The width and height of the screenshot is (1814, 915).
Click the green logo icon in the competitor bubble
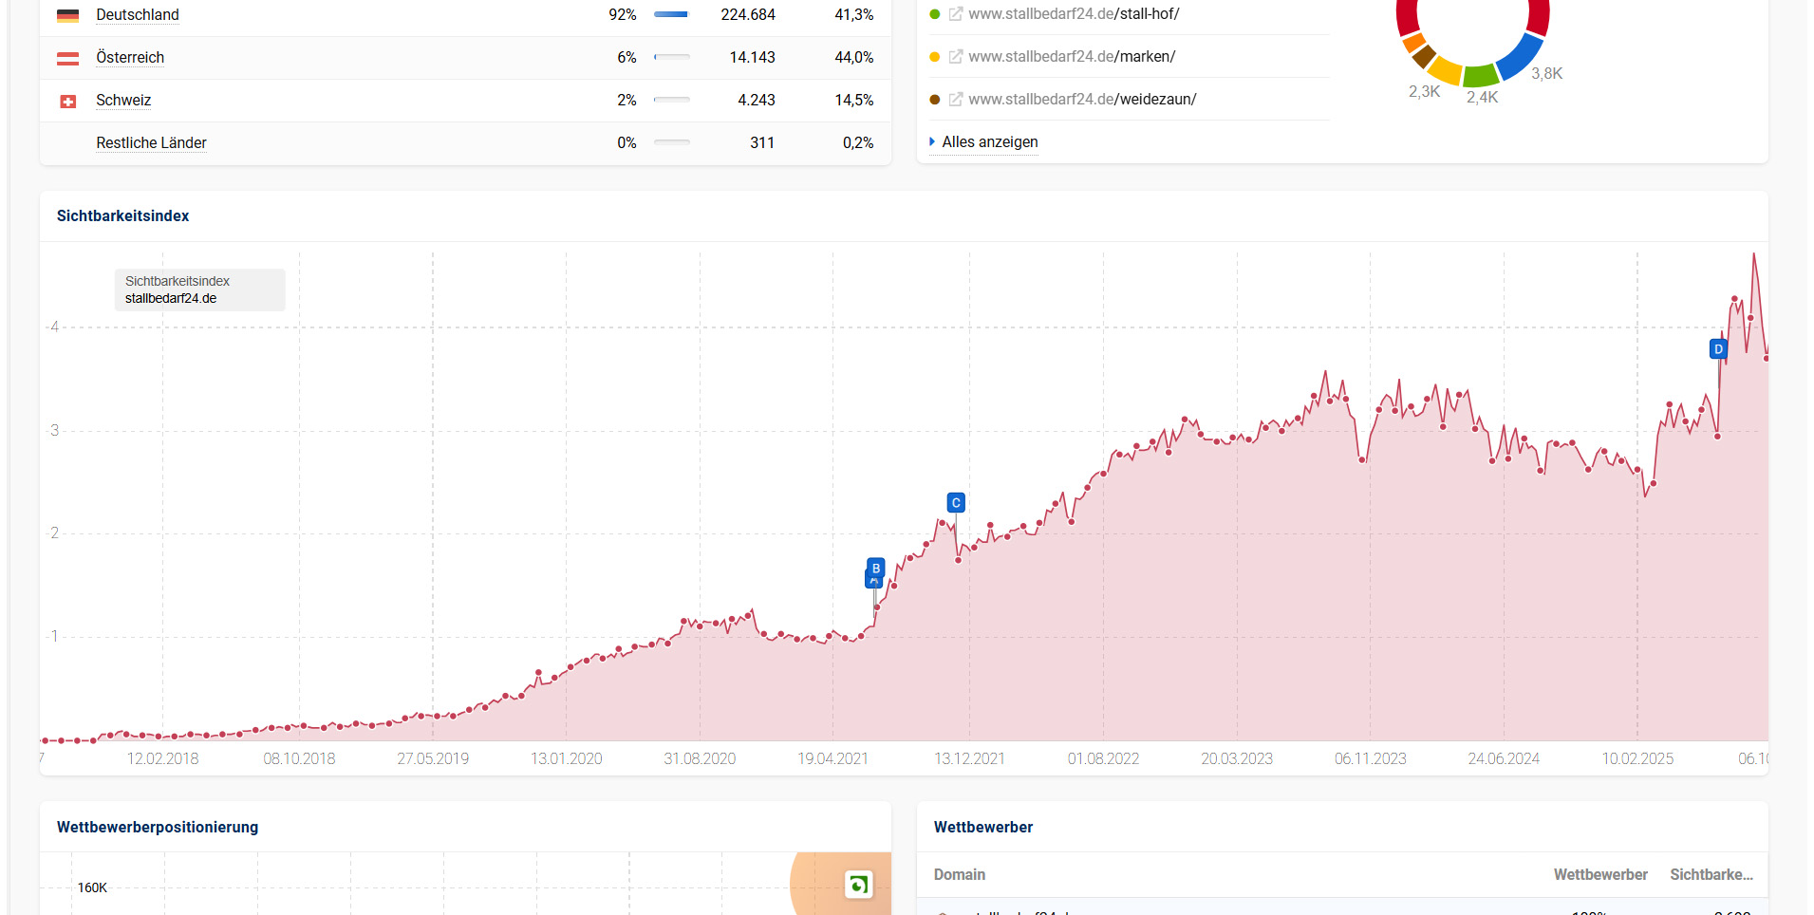click(x=858, y=885)
